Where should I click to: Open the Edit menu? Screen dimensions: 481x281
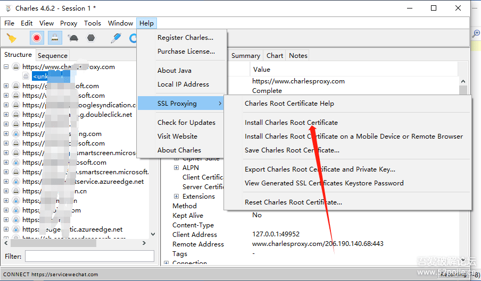pyautogui.click(x=27, y=23)
